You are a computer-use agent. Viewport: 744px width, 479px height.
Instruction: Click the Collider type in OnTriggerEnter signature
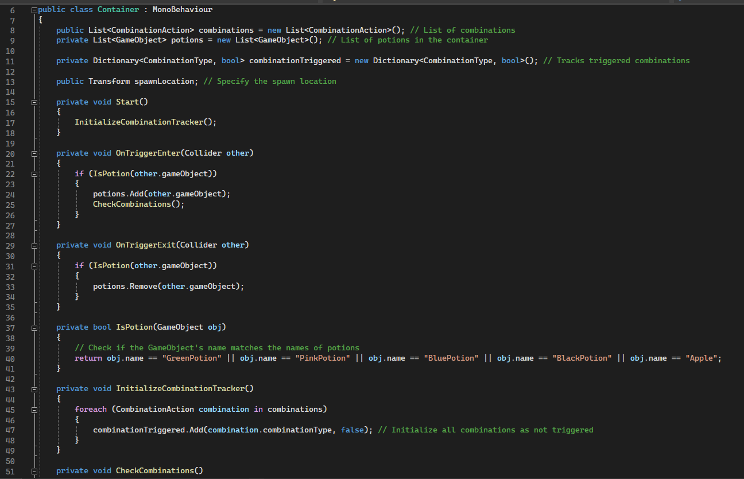tap(203, 153)
